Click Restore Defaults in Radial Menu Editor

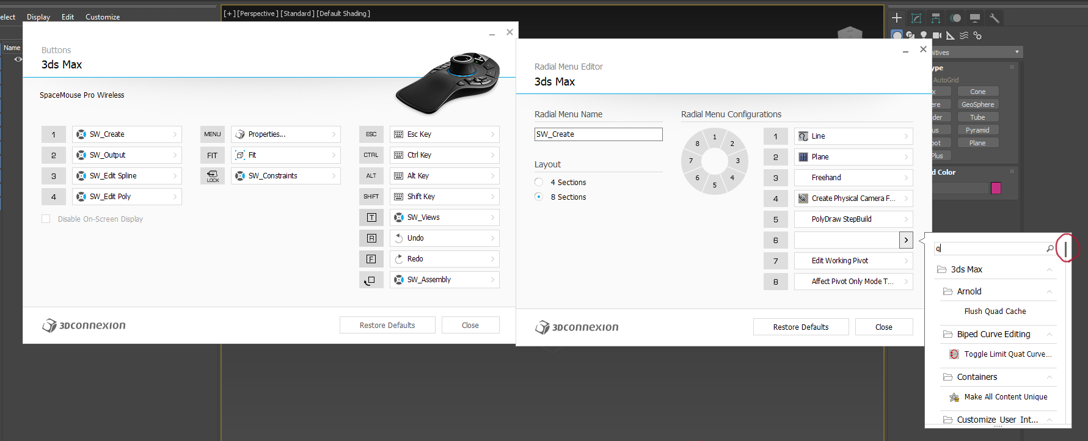point(801,327)
